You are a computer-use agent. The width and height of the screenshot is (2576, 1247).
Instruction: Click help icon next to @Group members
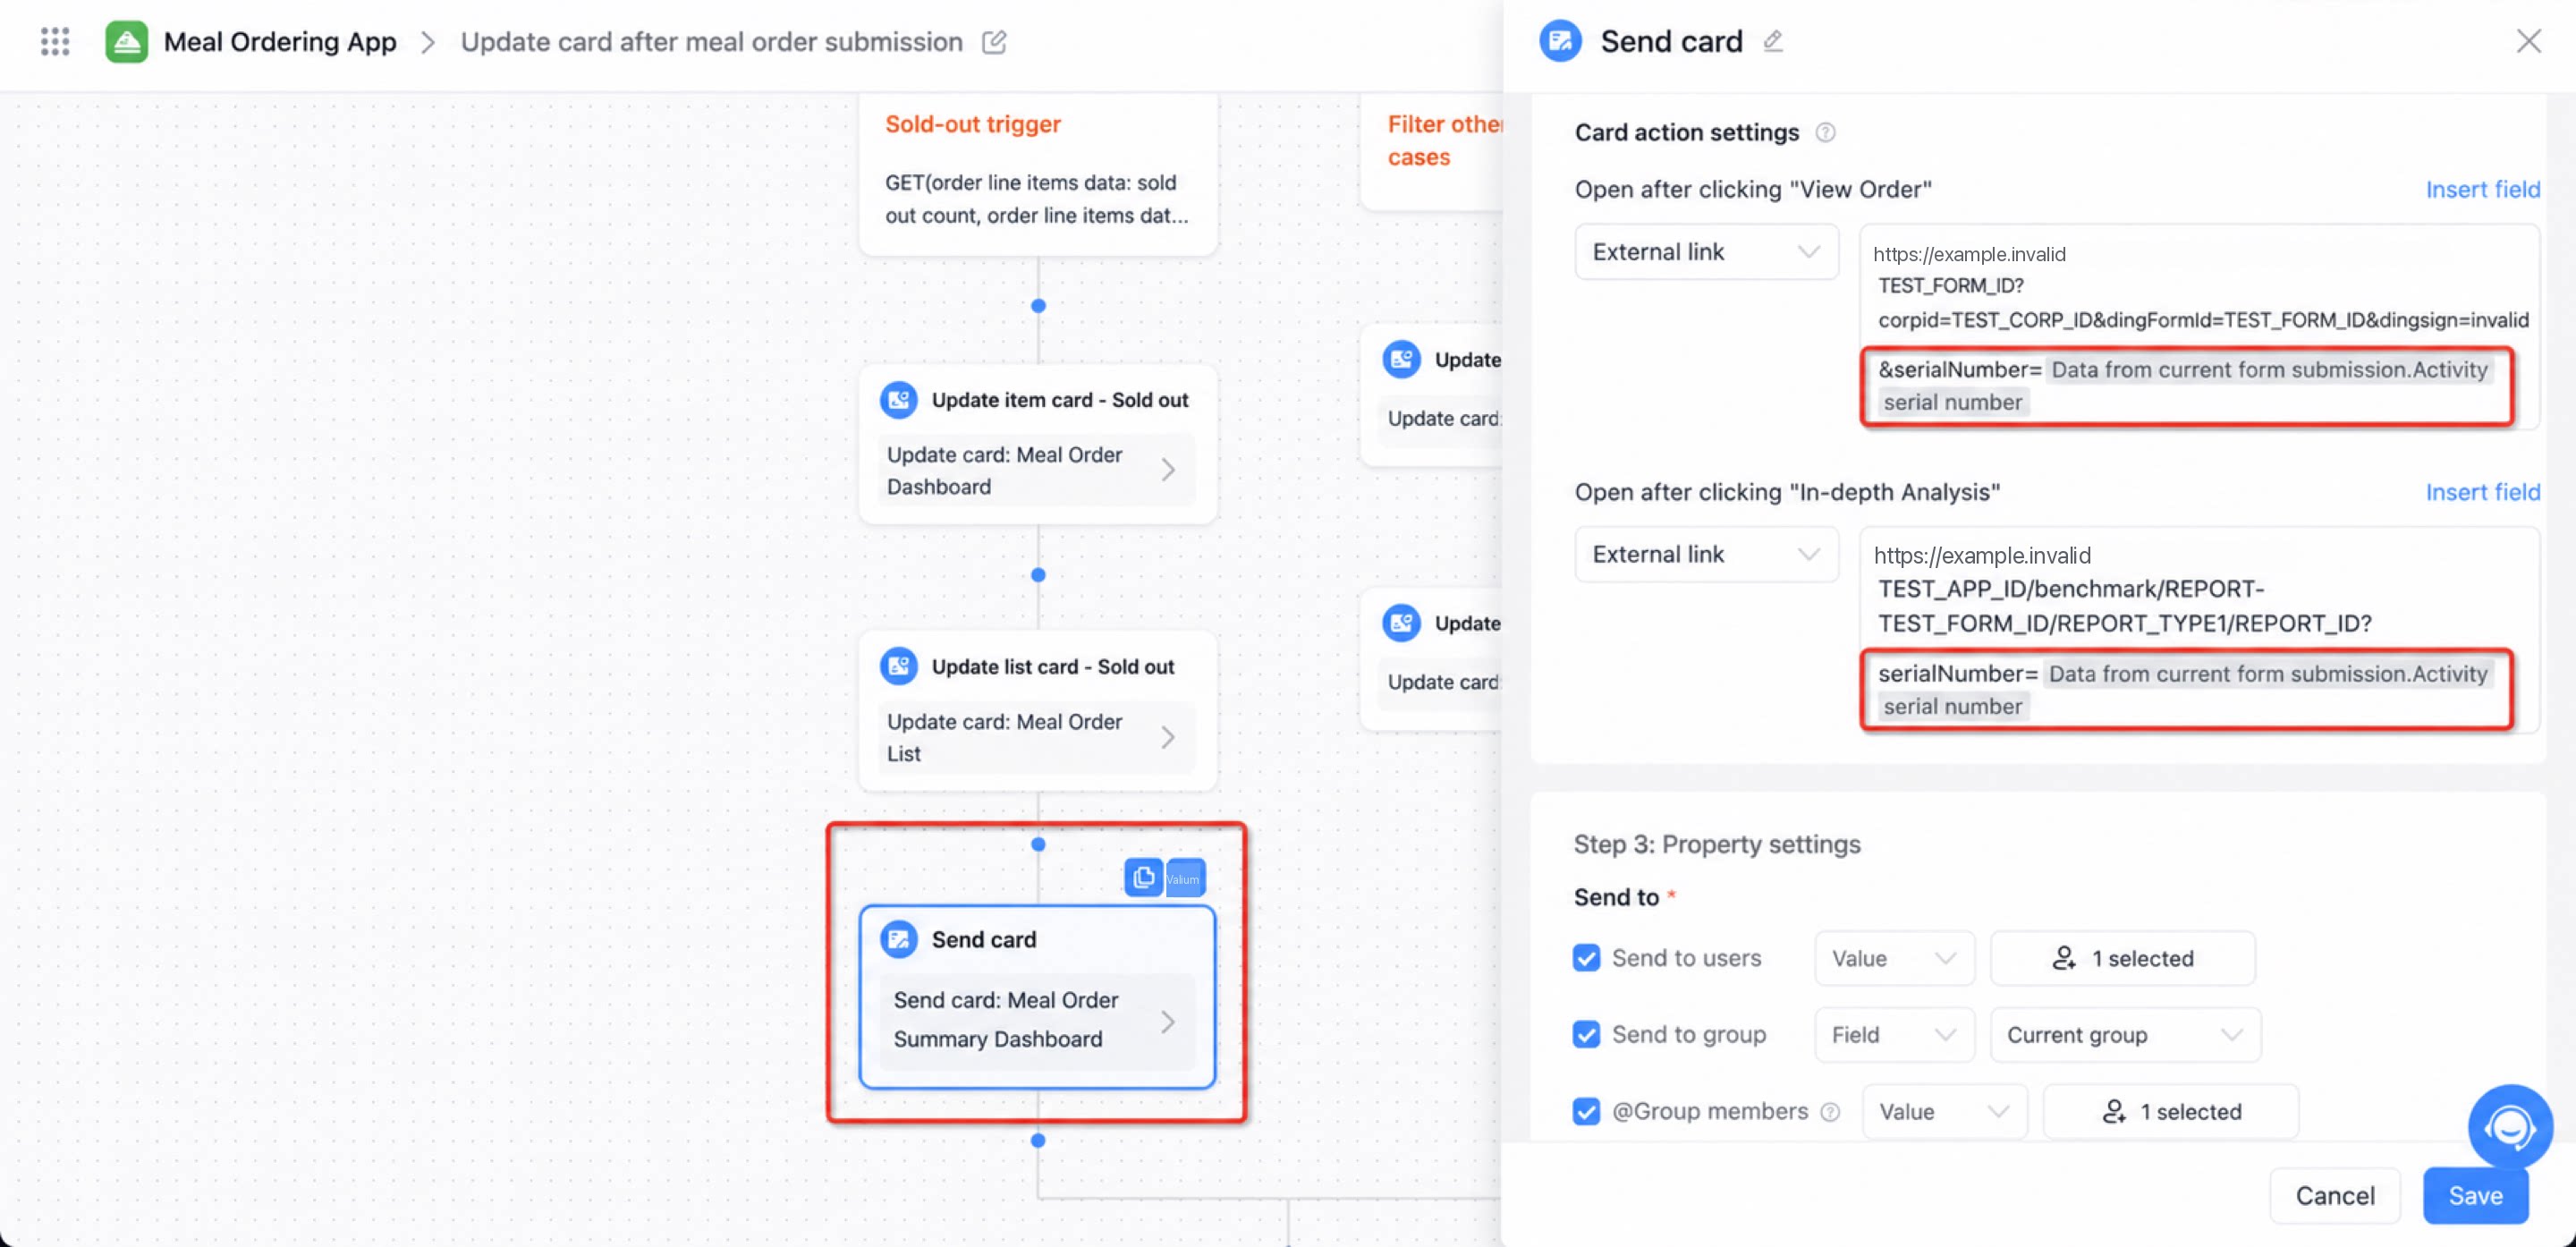coord(1830,1112)
